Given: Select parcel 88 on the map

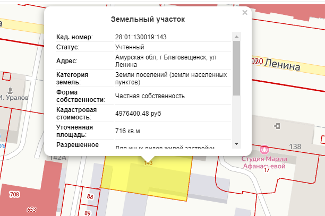Looking at the screenshot, I should pyautogui.click(x=90, y=197).
